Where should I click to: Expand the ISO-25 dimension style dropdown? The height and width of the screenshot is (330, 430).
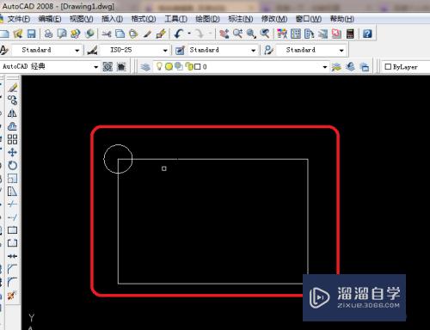point(165,51)
